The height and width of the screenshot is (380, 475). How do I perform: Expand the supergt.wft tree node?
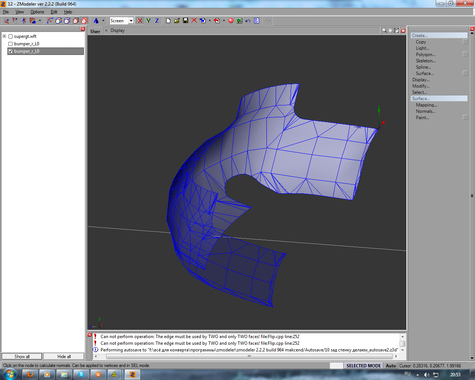(4, 36)
